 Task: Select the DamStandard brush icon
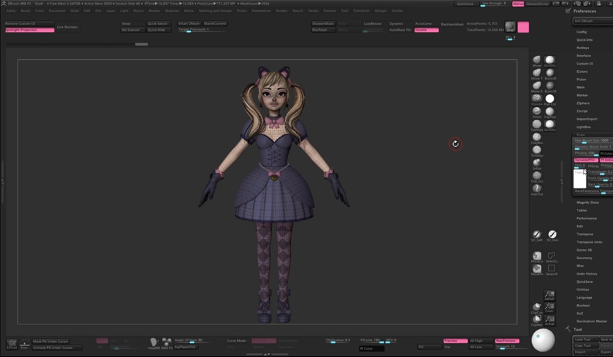pyautogui.click(x=537, y=124)
